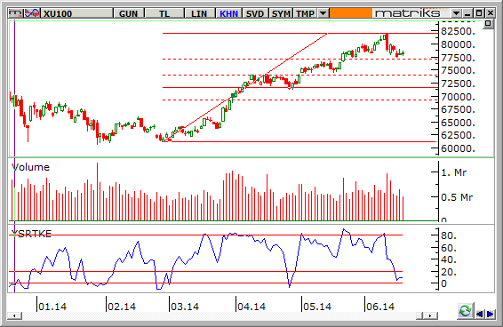
Task: Click the 80 level on YSRTKE axis
Action: (x=449, y=235)
